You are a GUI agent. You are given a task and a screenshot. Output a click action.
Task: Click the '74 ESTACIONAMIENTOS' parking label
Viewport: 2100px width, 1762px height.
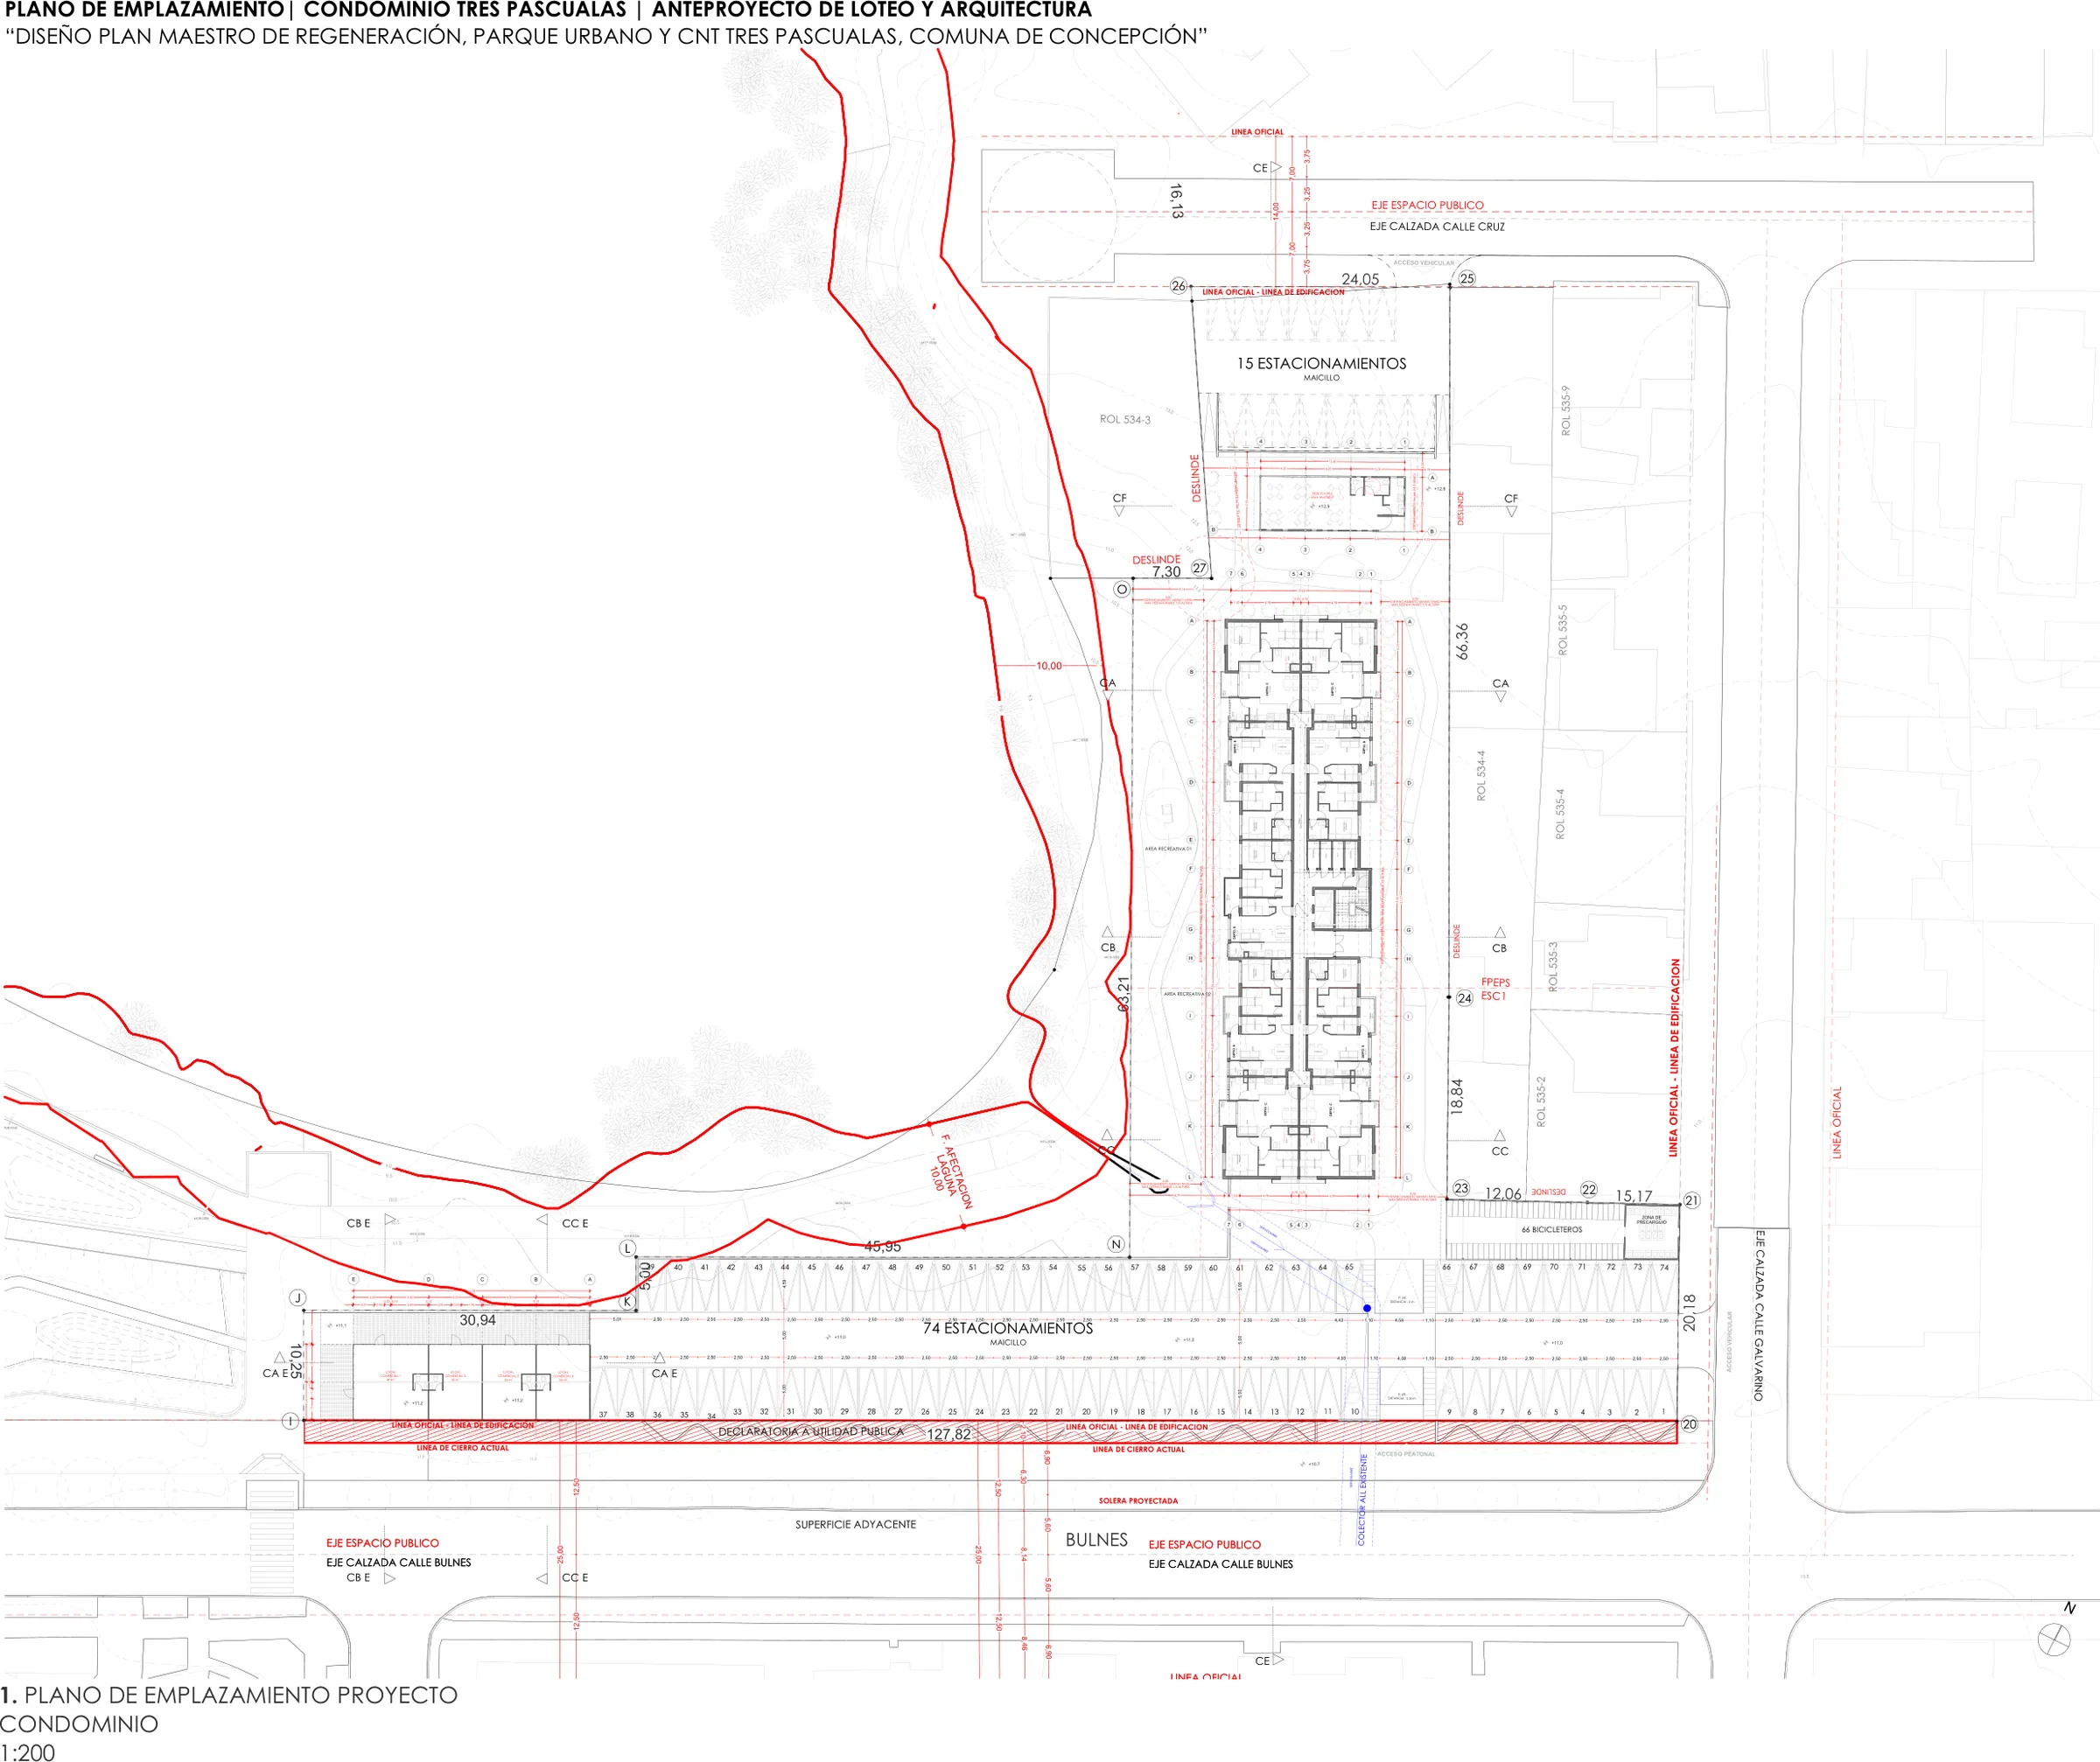(1007, 1328)
